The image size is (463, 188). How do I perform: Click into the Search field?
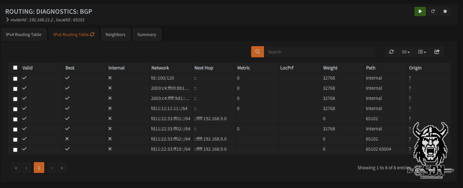pyautogui.click(x=320, y=52)
